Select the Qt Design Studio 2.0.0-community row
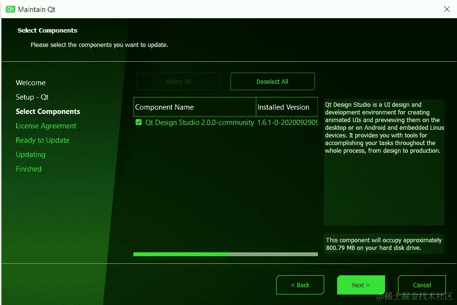This screenshot has height=305, width=457. click(225, 123)
